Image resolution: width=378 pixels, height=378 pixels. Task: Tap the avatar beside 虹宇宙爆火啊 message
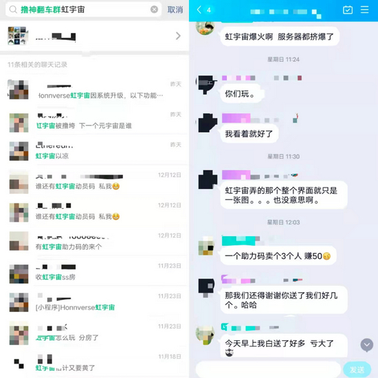coord(205,27)
